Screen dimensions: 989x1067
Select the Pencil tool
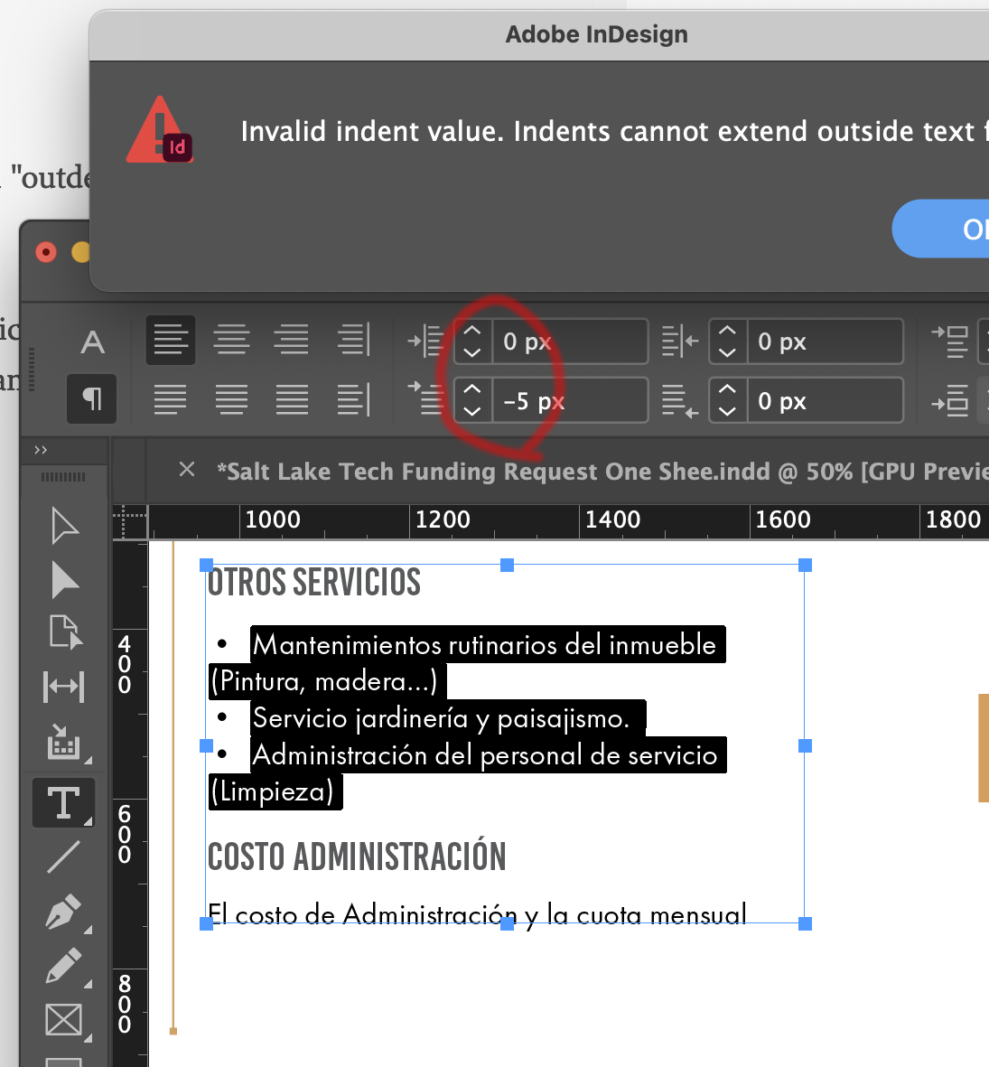coord(63,965)
